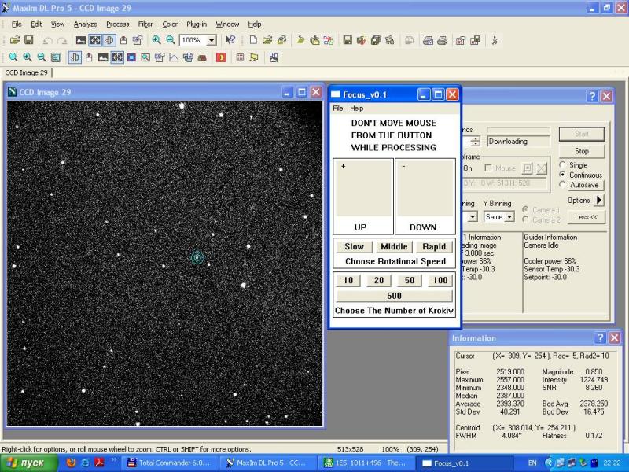Create a new blank image document icon
The width and height of the screenshot is (629, 472).
click(253, 40)
